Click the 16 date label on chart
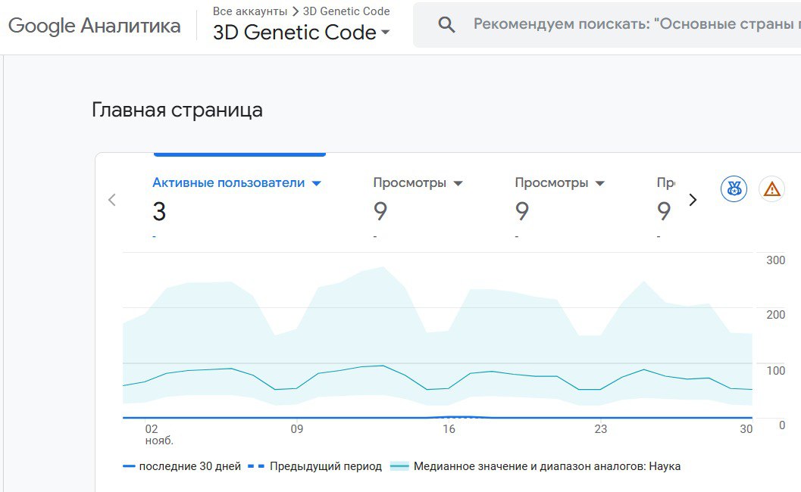Viewport: 801px width, 492px height. (x=449, y=429)
